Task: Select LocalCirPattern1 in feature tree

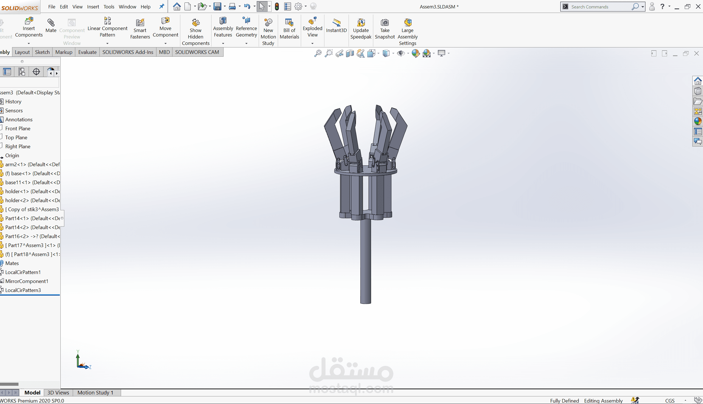Action: click(x=23, y=272)
